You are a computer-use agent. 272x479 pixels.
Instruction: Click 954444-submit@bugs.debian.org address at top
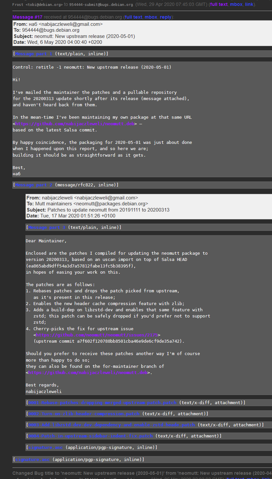(101, 5)
